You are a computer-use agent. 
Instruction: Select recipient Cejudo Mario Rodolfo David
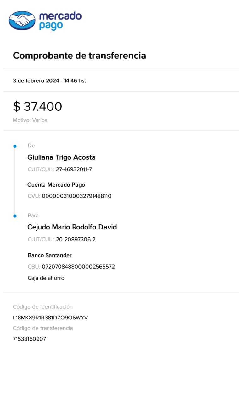[72, 227]
